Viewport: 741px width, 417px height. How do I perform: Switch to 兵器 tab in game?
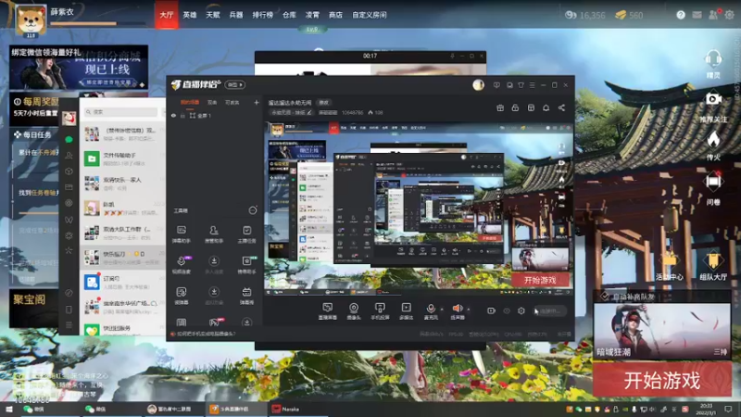point(236,15)
